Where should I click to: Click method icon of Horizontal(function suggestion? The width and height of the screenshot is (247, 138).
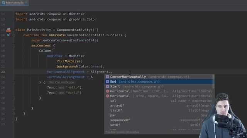pos(107,91)
